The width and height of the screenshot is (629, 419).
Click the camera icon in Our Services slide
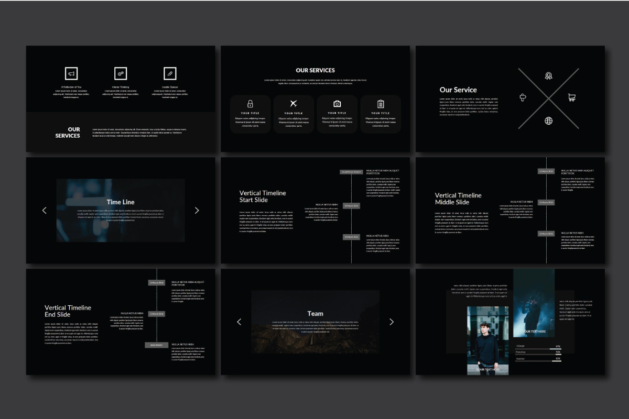[x=337, y=104]
